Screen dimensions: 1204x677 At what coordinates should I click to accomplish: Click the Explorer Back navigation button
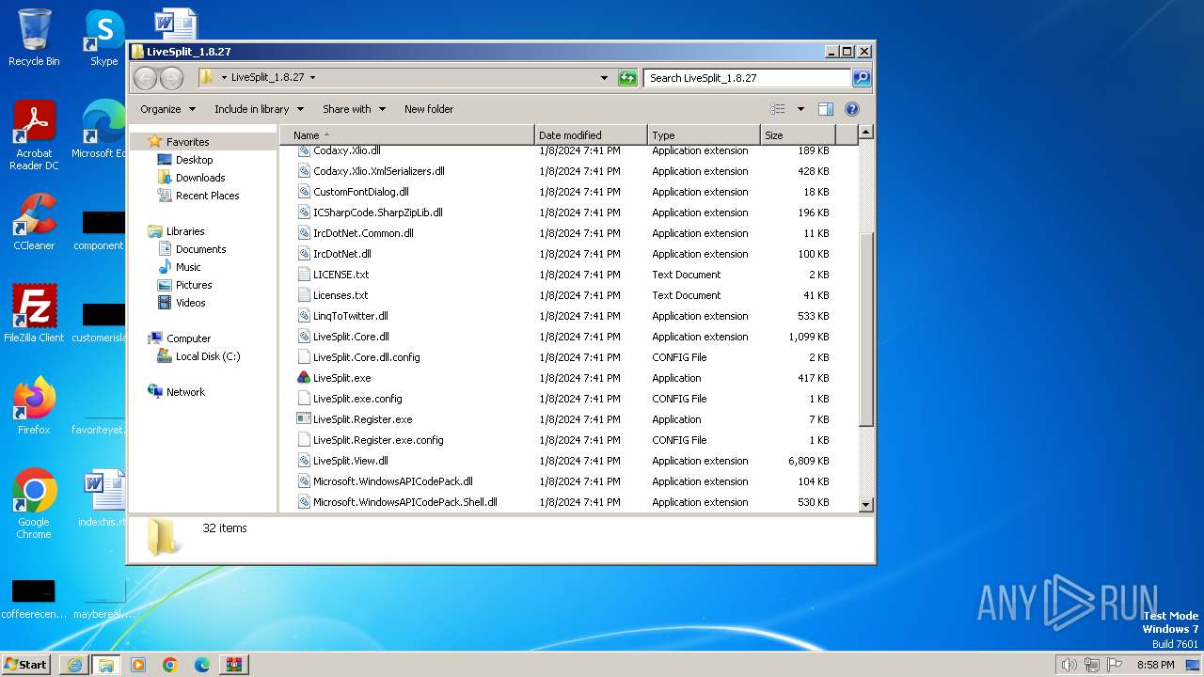[146, 78]
